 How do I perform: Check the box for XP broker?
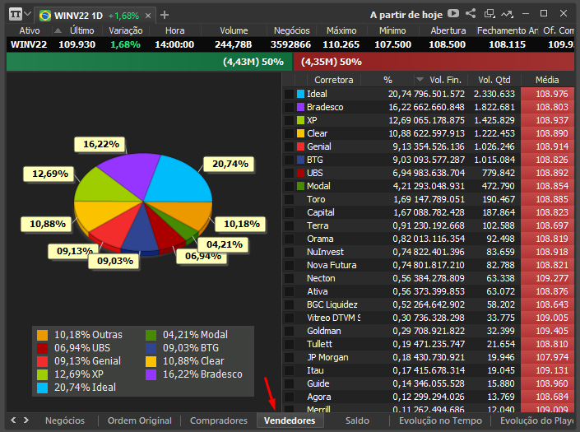(289, 120)
